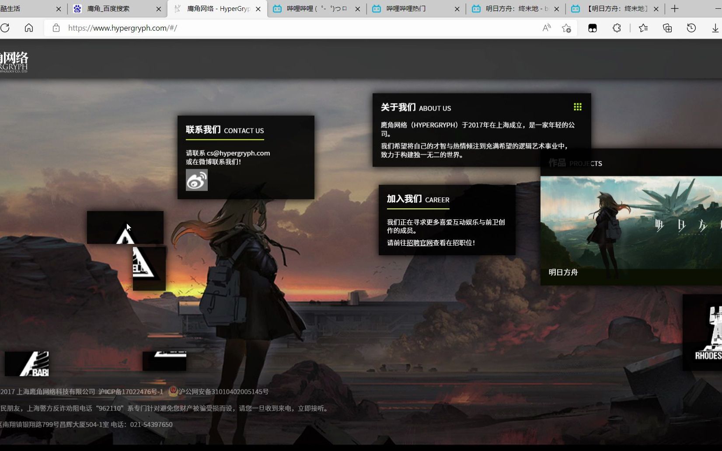The image size is (722, 451).
Task: Close the 哔哩哔哩热门 tab
Action: (x=457, y=9)
